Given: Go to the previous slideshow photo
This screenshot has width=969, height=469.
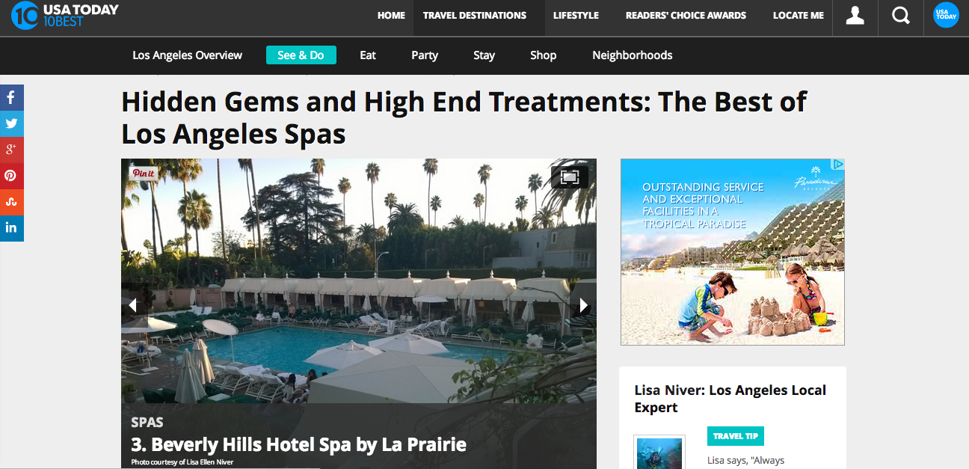Looking at the screenshot, I should pos(134,305).
